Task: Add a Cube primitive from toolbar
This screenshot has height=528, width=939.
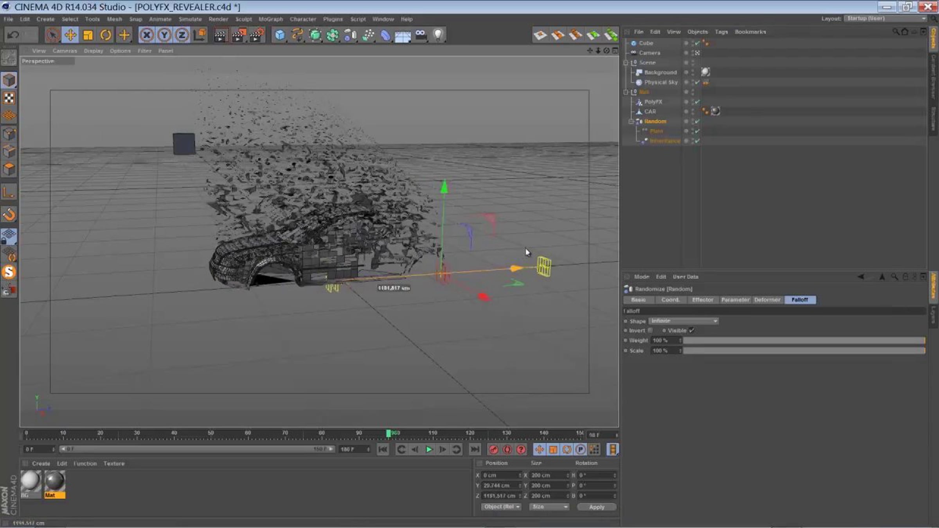Action: (280, 35)
